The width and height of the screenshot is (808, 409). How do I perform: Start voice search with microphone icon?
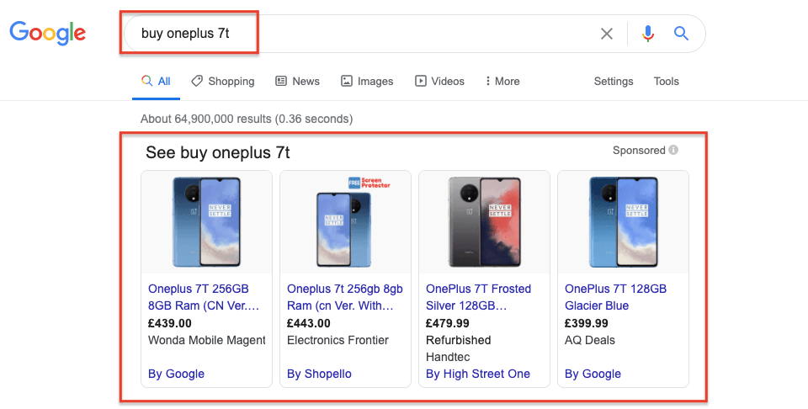click(647, 34)
